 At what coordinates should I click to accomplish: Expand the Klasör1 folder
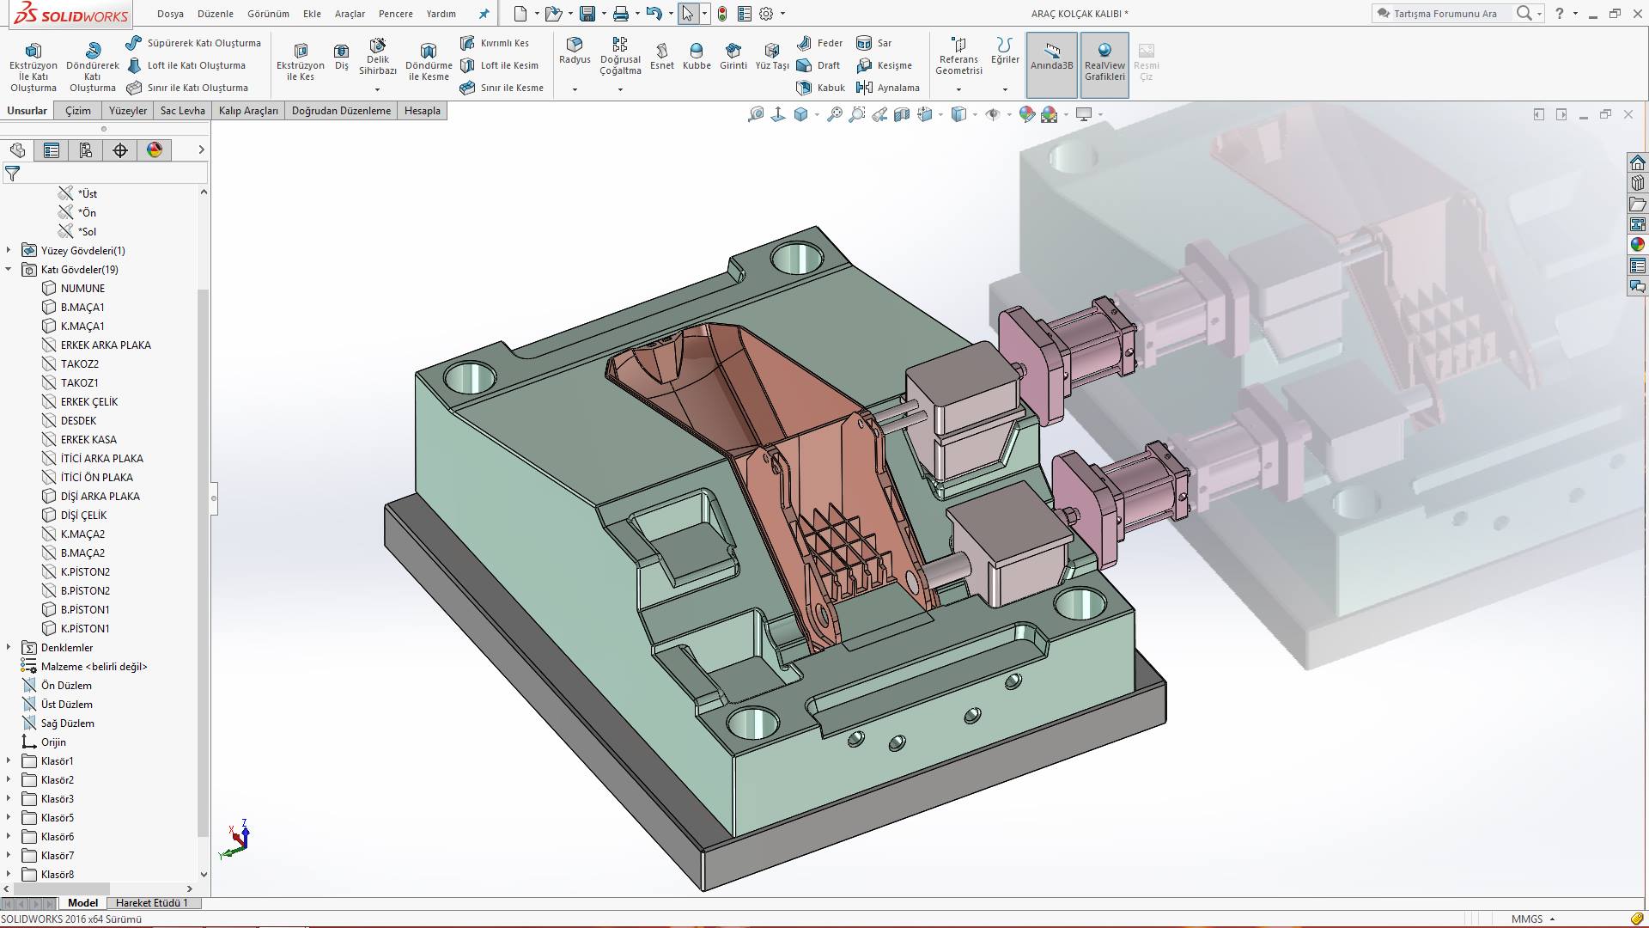(9, 760)
